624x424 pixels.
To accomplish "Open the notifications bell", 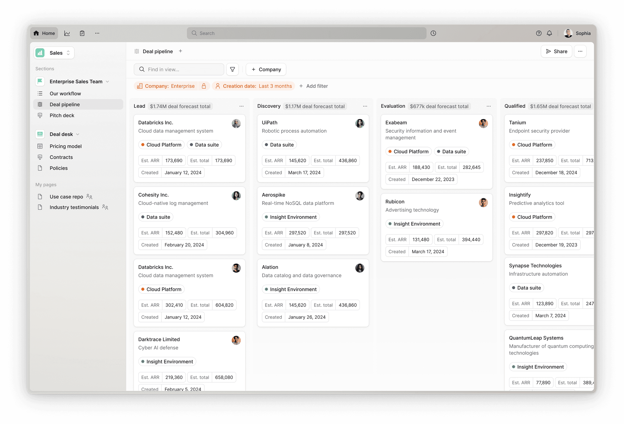I will (x=549, y=33).
